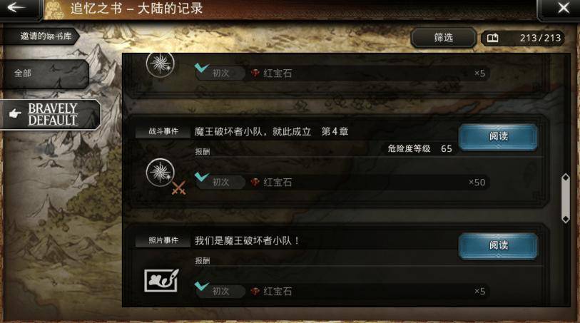Click the ruby gem icon on the ×50 reward

click(255, 183)
